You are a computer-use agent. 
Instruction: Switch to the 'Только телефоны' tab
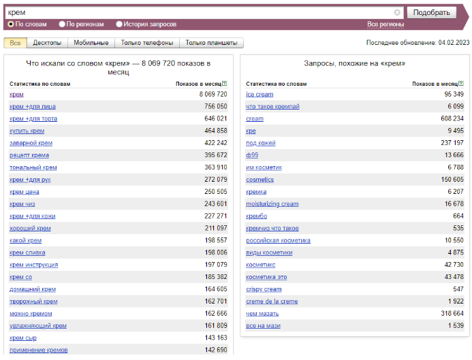pos(147,43)
